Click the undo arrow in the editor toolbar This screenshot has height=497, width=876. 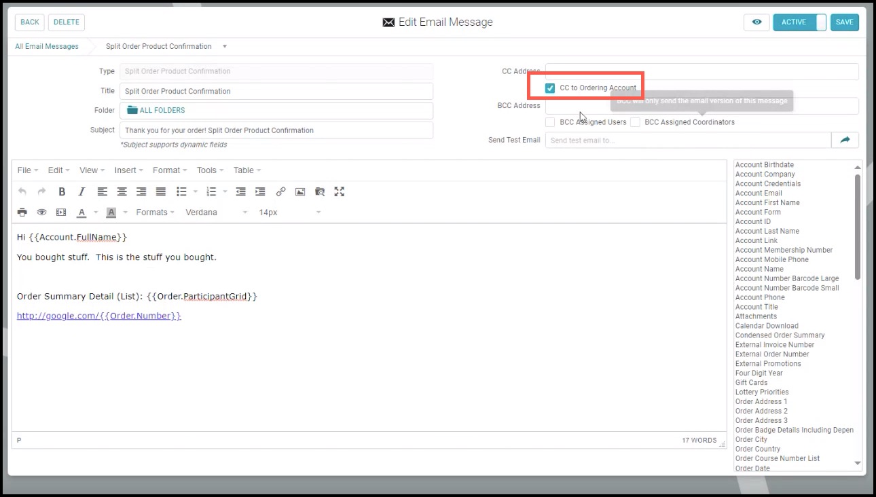[22, 192]
